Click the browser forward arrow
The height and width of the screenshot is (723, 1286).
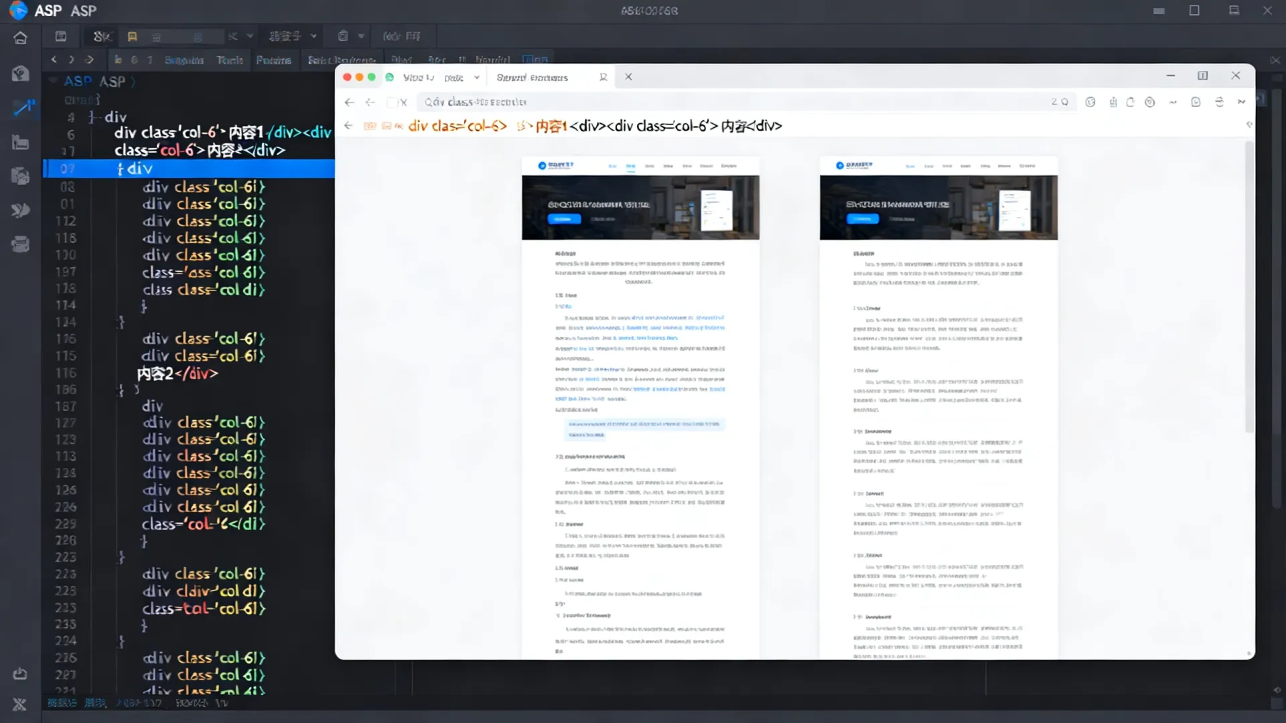(x=370, y=102)
